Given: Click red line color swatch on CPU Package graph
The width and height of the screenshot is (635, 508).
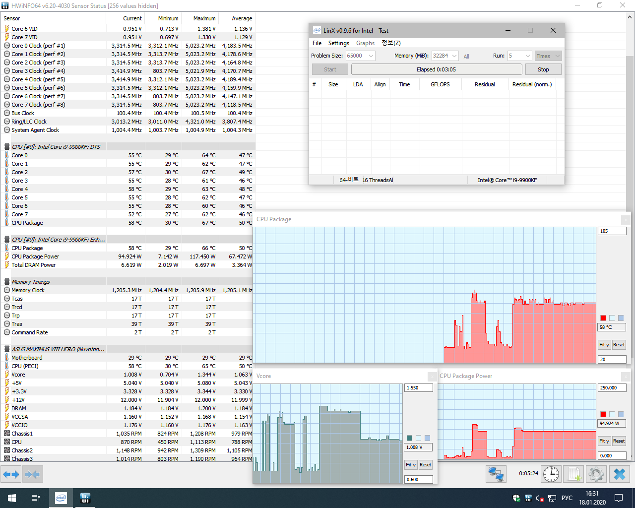Looking at the screenshot, I should pos(603,318).
